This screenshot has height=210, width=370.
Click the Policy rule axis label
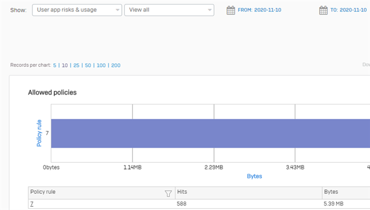(39, 133)
